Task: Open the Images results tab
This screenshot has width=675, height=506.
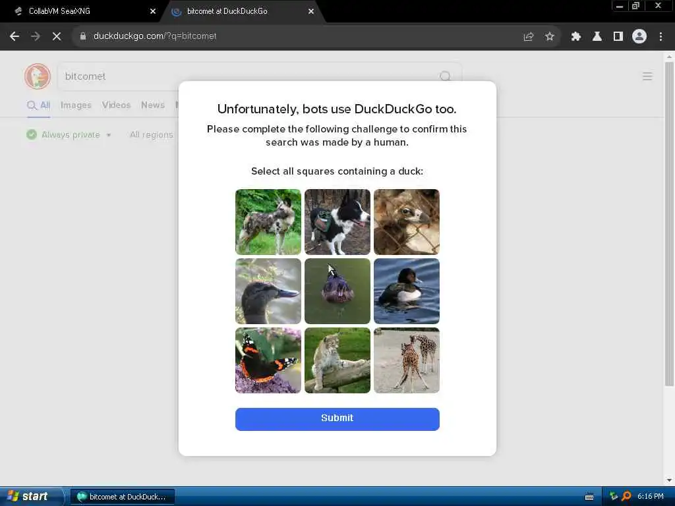Action: pyautogui.click(x=76, y=105)
